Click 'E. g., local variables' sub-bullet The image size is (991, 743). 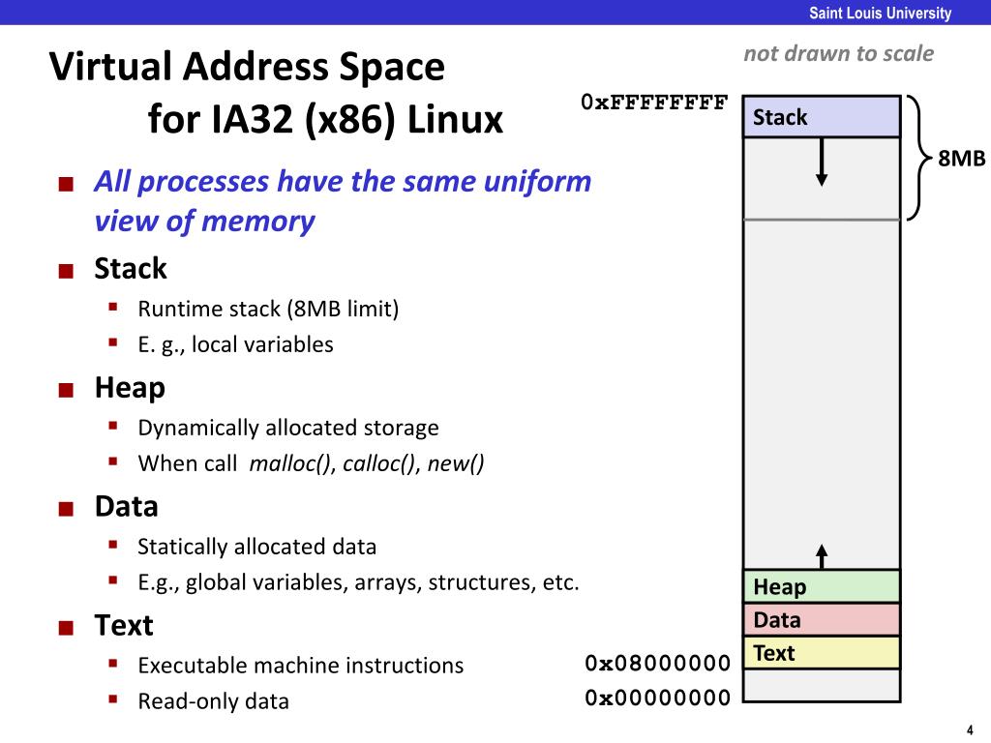235,345
